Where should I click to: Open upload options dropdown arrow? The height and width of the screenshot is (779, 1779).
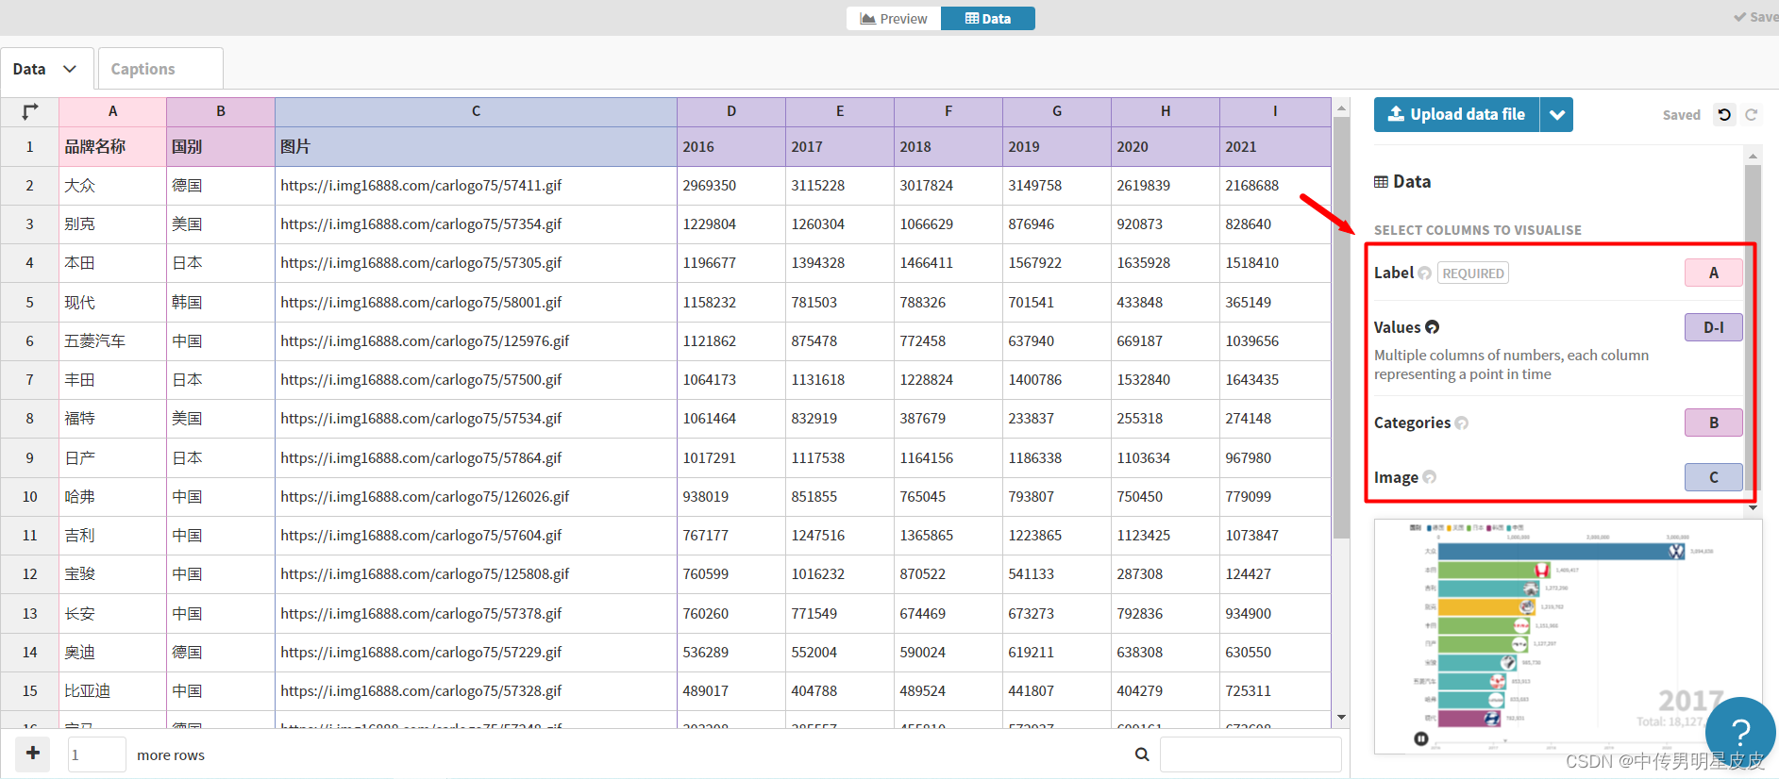point(1556,114)
